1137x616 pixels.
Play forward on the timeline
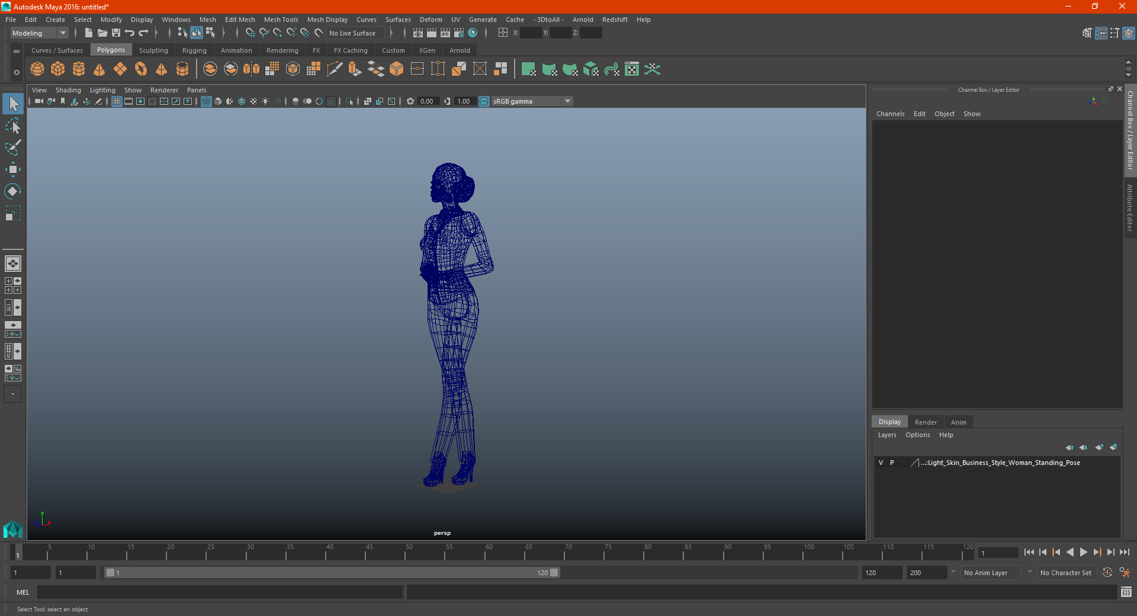click(x=1084, y=552)
